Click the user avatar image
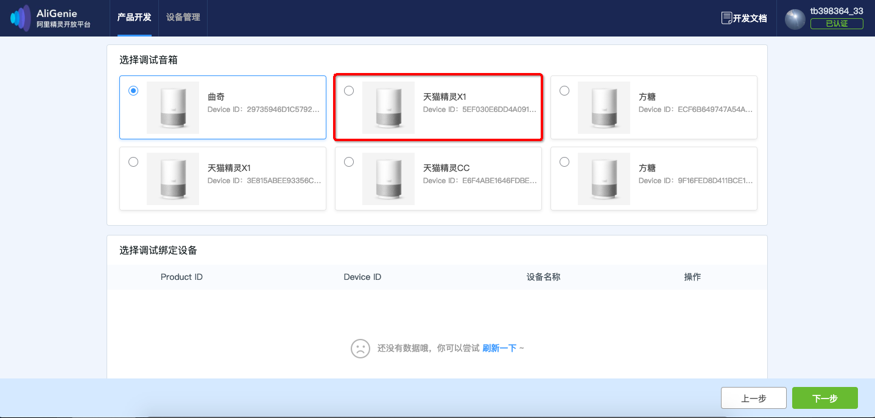The height and width of the screenshot is (418, 875). pos(795,19)
